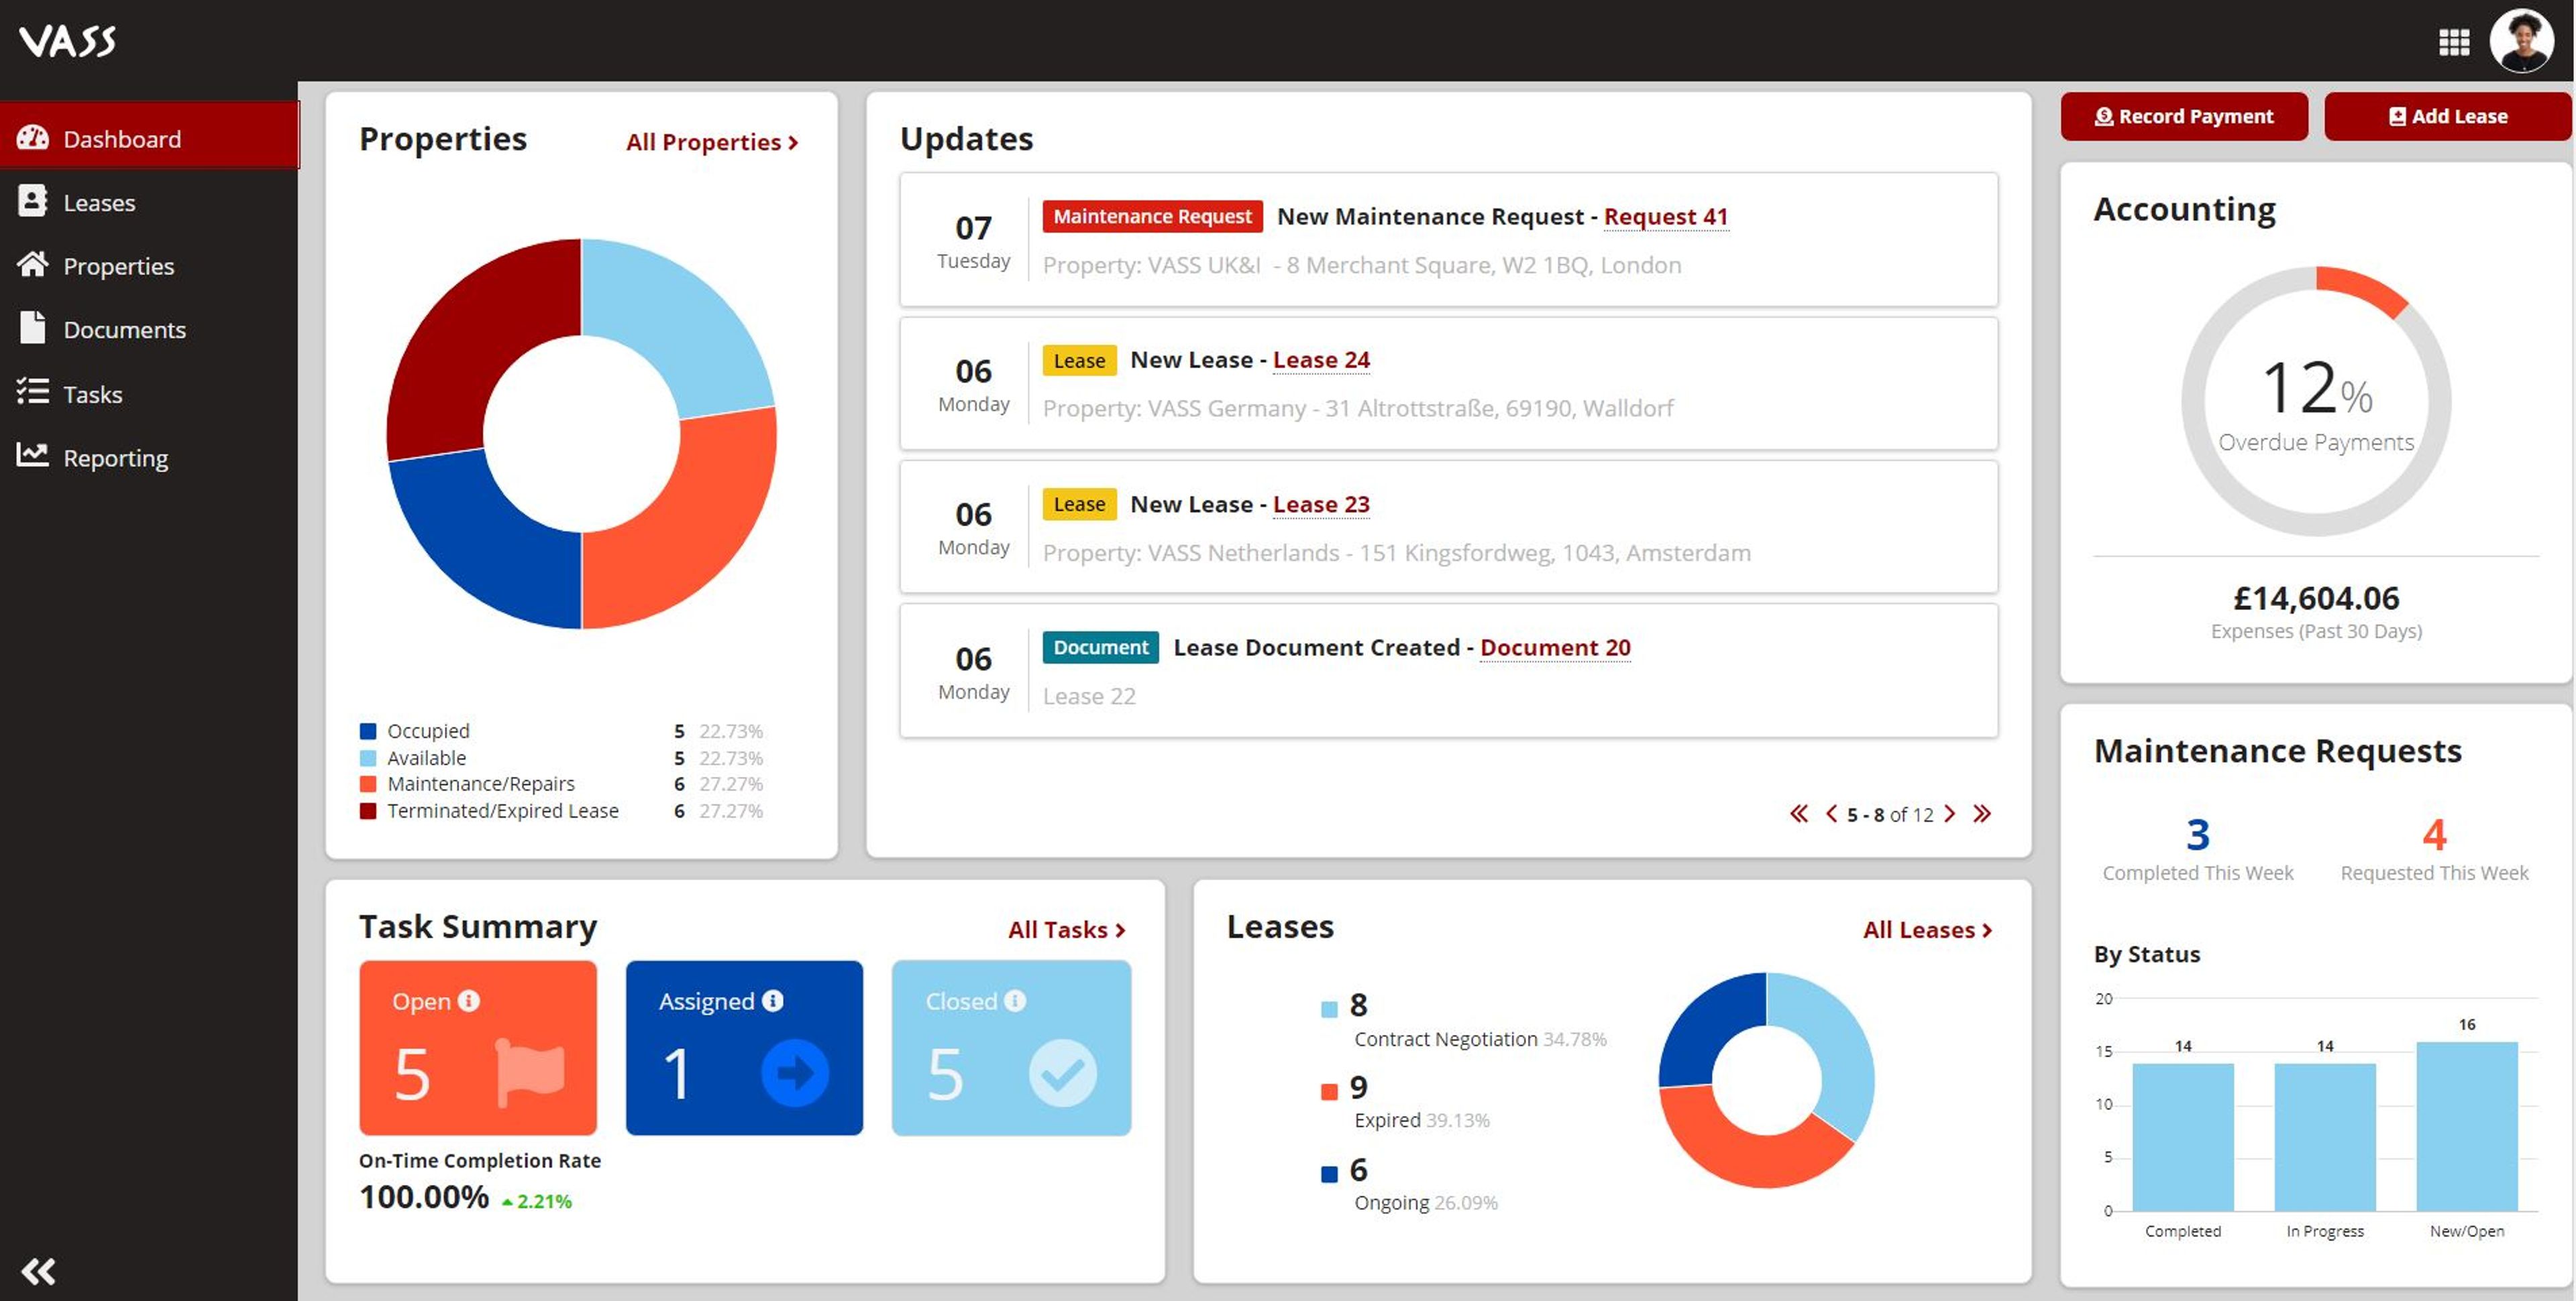Click the Open tasks info icon
This screenshot has width=2576, height=1301.
[x=469, y=1000]
